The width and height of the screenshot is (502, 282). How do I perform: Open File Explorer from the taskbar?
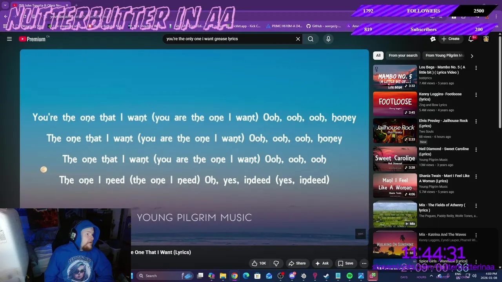tap(223, 276)
